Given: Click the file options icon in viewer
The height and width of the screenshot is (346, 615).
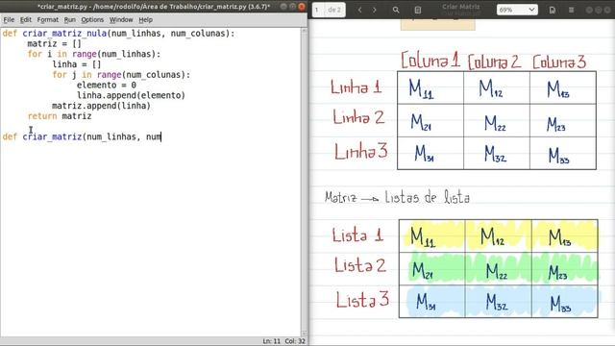Looking at the screenshot, I should pyautogui.click(x=553, y=10).
